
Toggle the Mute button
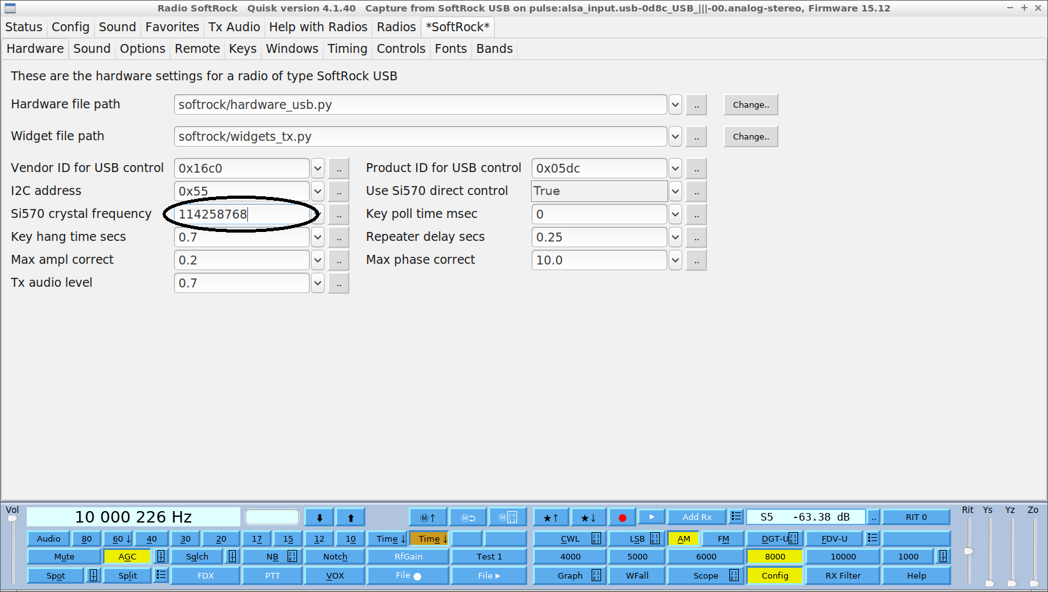[64, 556]
